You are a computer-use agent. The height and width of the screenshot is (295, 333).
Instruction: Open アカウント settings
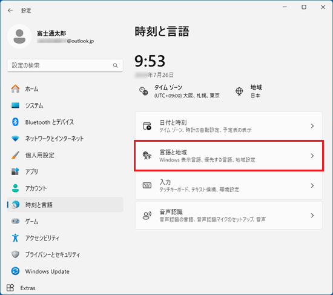coord(65,188)
